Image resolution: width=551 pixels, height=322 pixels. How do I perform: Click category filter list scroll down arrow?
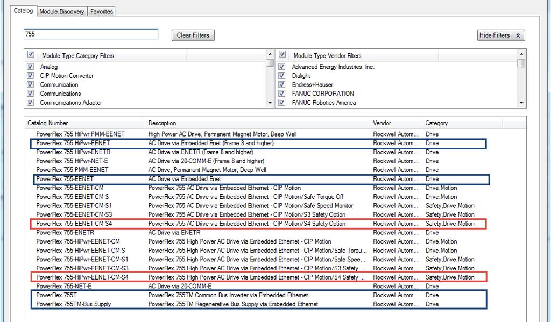270,103
